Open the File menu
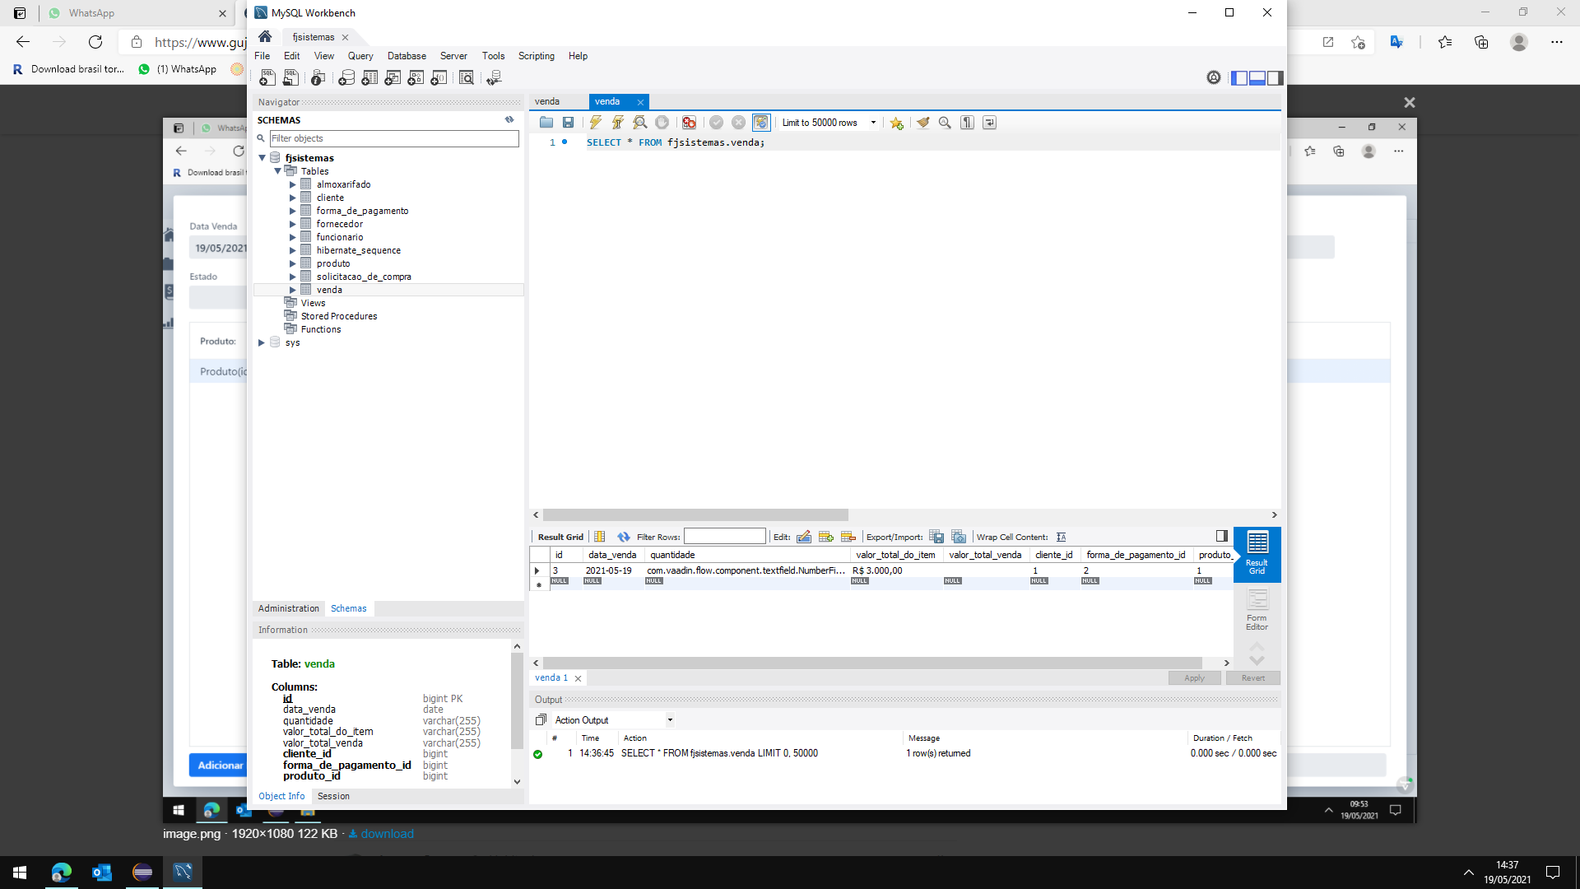The height and width of the screenshot is (889, 1580). pos(263,56)
